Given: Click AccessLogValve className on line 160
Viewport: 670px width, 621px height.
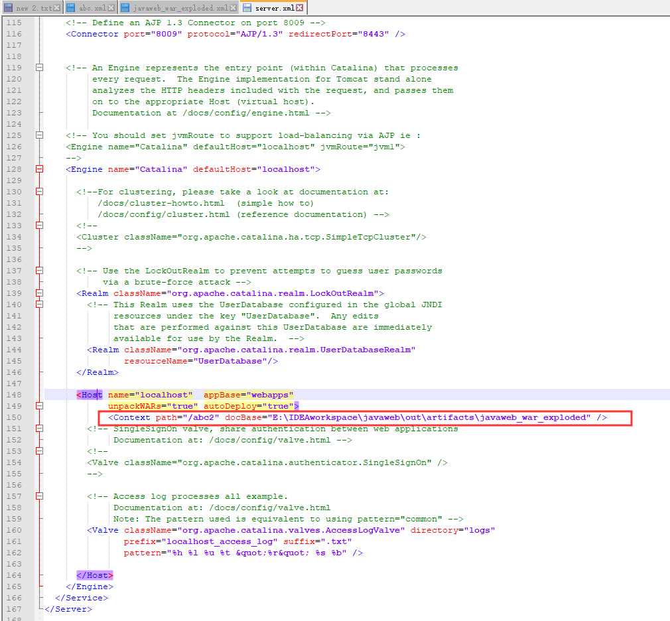Looking at the screenshot, I should pyautogui.click(x=265, y=530).
